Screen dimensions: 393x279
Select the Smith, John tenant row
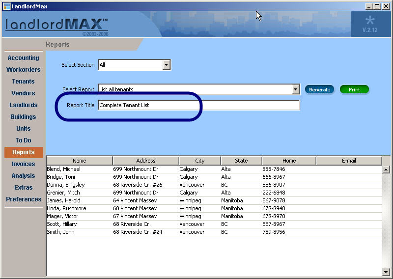[214, 232]
